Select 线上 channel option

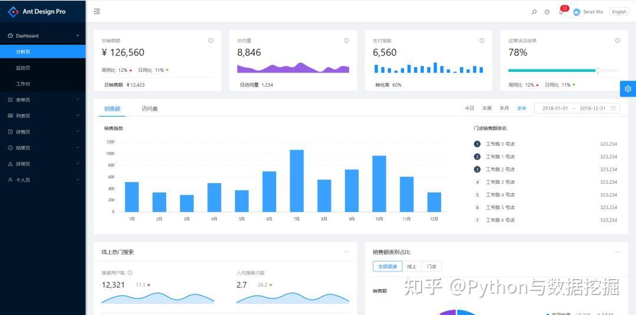(412, 266)
